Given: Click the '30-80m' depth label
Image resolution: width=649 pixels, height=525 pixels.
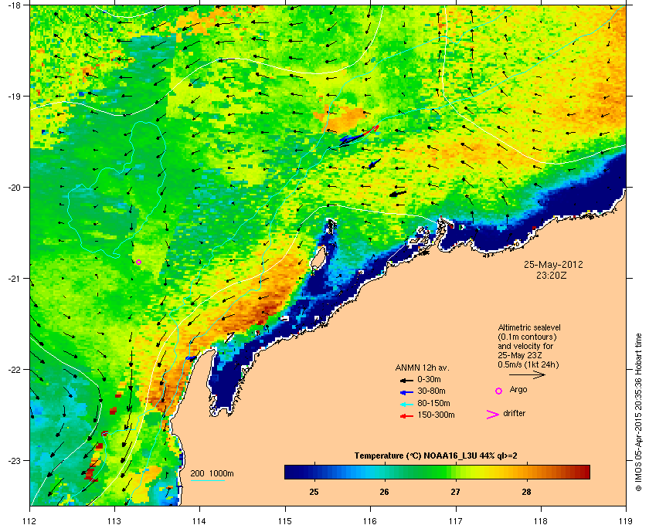Looking at the screenshot, I should pyautogui.click(x=431, y=391).
